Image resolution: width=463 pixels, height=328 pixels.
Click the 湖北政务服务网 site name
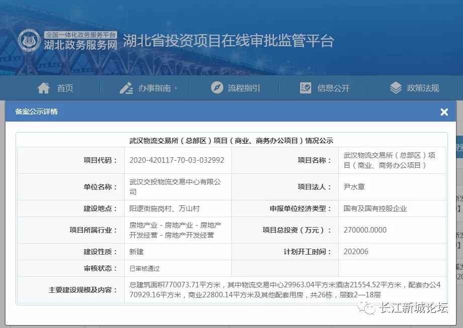click(x=80, y=45)
